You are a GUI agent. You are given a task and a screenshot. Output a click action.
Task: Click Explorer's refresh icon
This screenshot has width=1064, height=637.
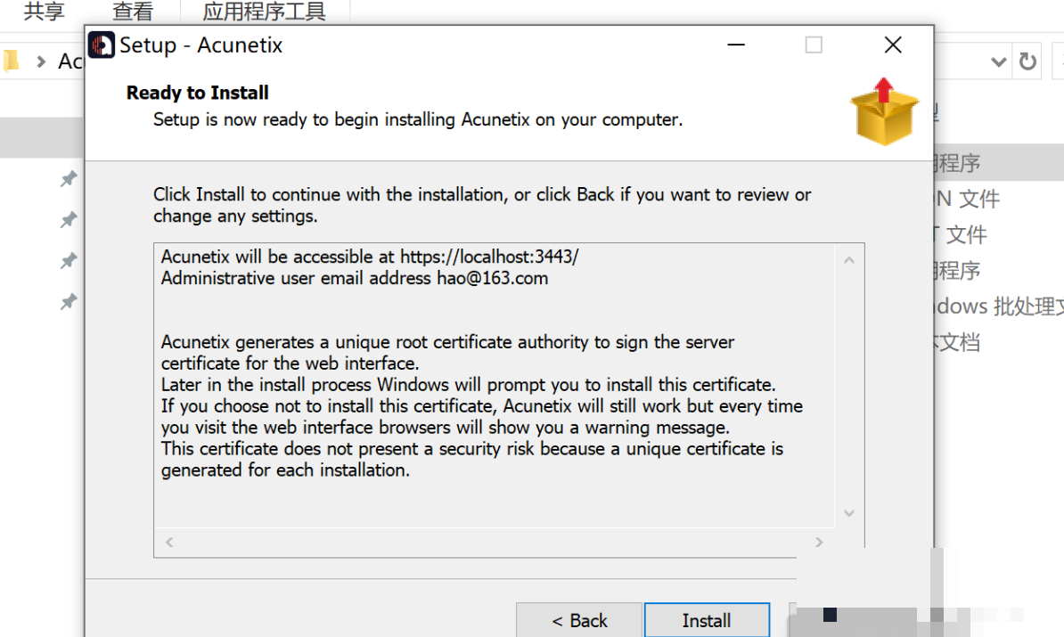tap(1027, 61)
